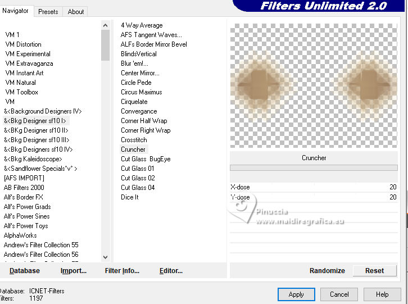Screen dimensions: 408x304
Task: Click the filter preview image
Action: (x=314, y=85)
